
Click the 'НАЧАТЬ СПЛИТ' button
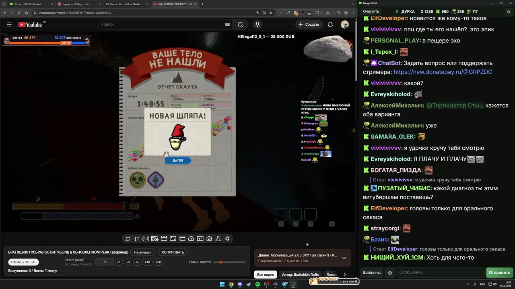point(24,262)
